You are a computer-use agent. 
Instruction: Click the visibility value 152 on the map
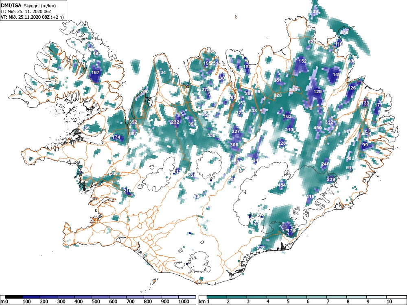tap(303, 61)
